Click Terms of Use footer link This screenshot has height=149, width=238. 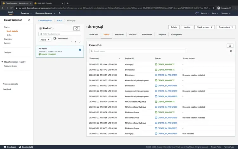229,147
